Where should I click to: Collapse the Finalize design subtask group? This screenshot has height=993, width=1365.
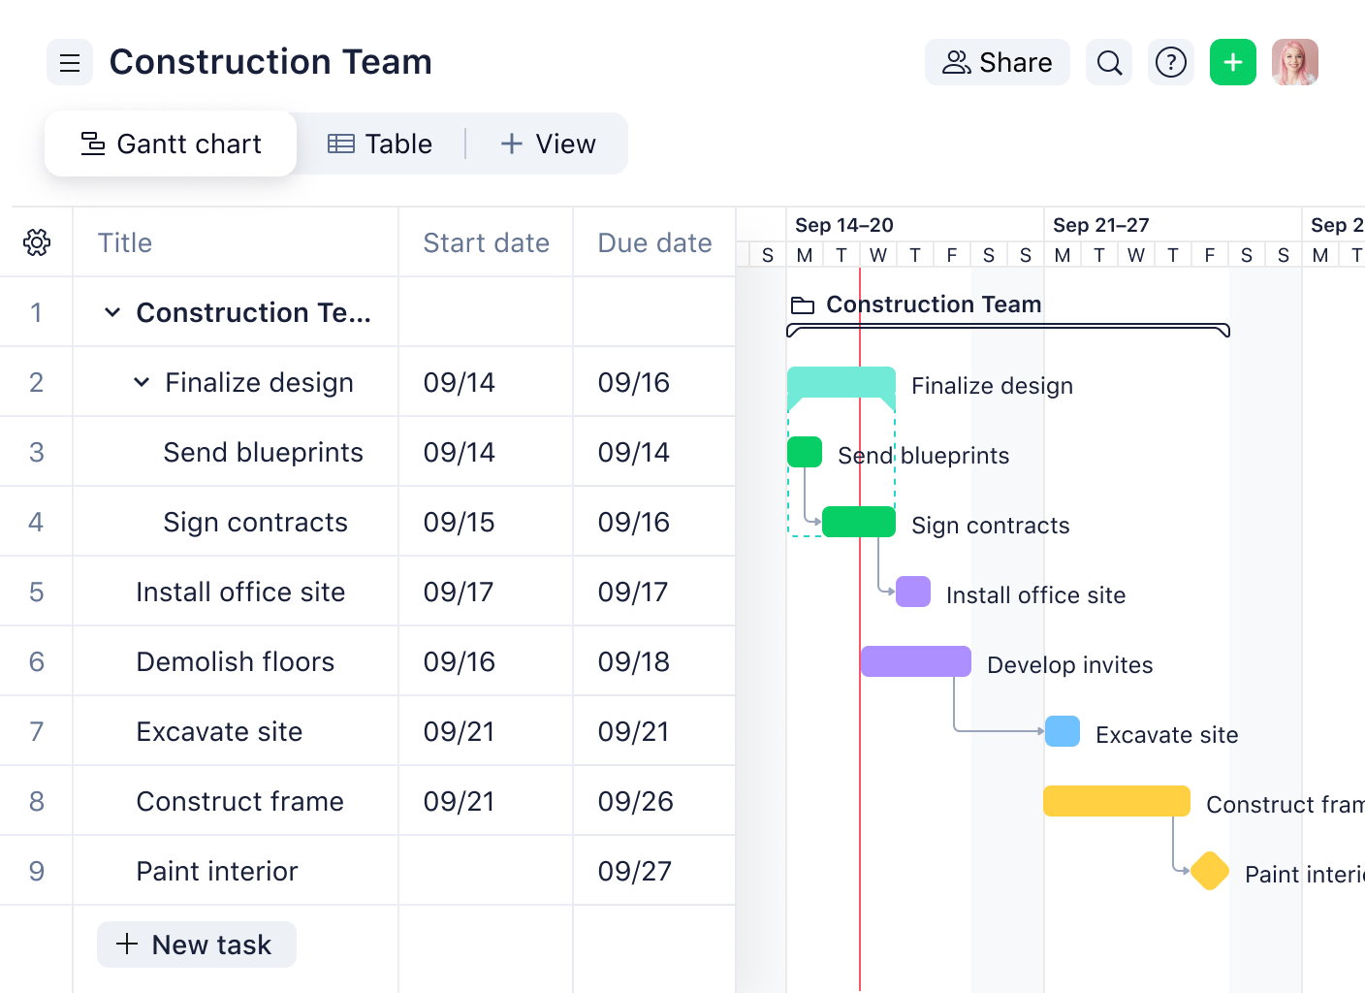tap(142, 382)
